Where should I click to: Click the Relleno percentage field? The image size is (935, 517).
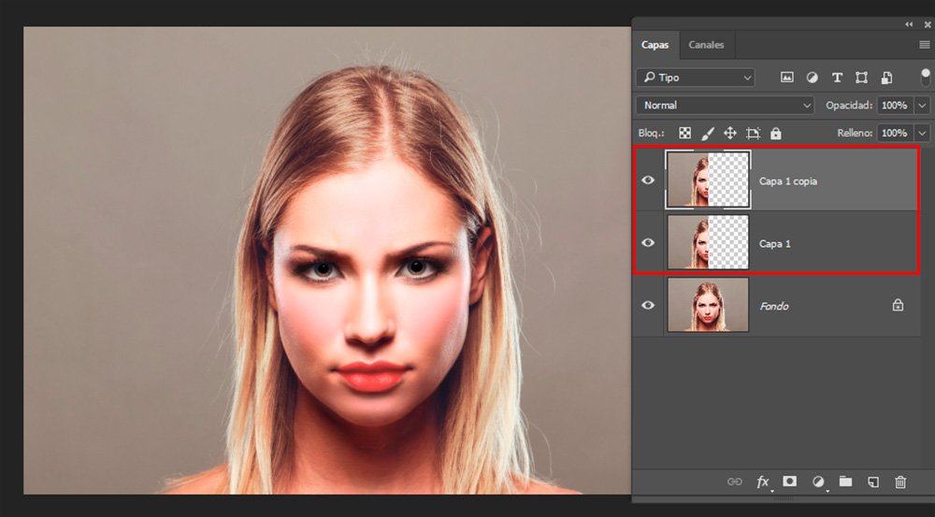[x=894, y=134]
